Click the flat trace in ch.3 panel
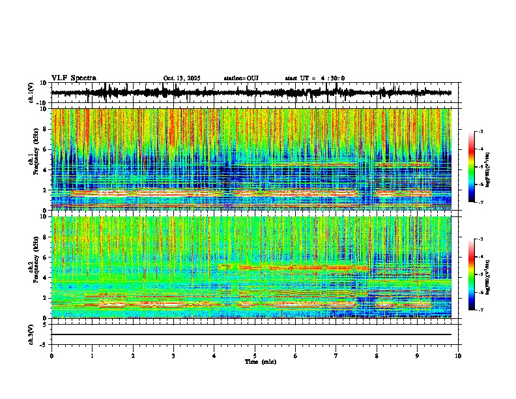 251,334
